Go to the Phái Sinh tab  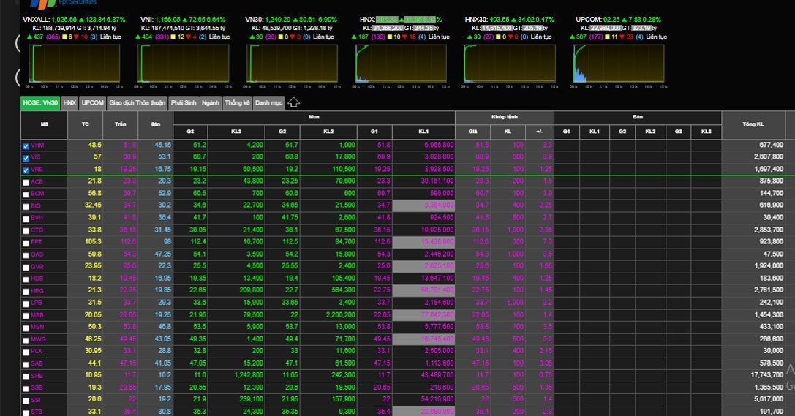pyautogui.click(x=184, y=103)
